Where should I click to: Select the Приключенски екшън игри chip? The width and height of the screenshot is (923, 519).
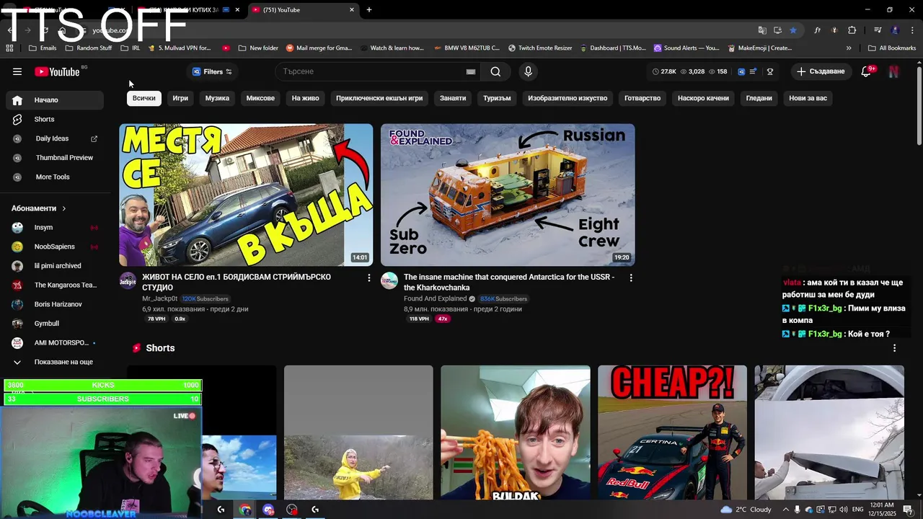[379, 98]
